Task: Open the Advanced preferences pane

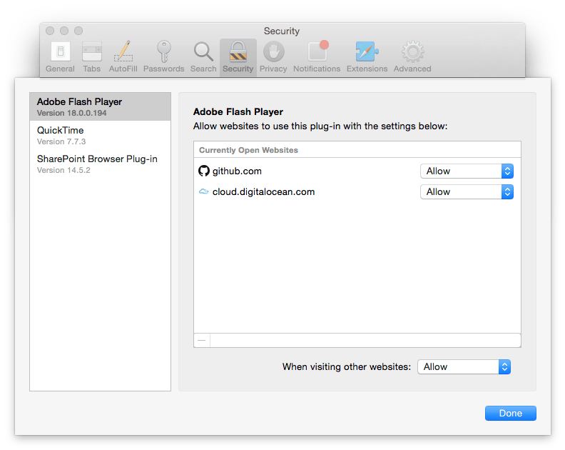Action: pyautogui.click(x=412, y=57)
